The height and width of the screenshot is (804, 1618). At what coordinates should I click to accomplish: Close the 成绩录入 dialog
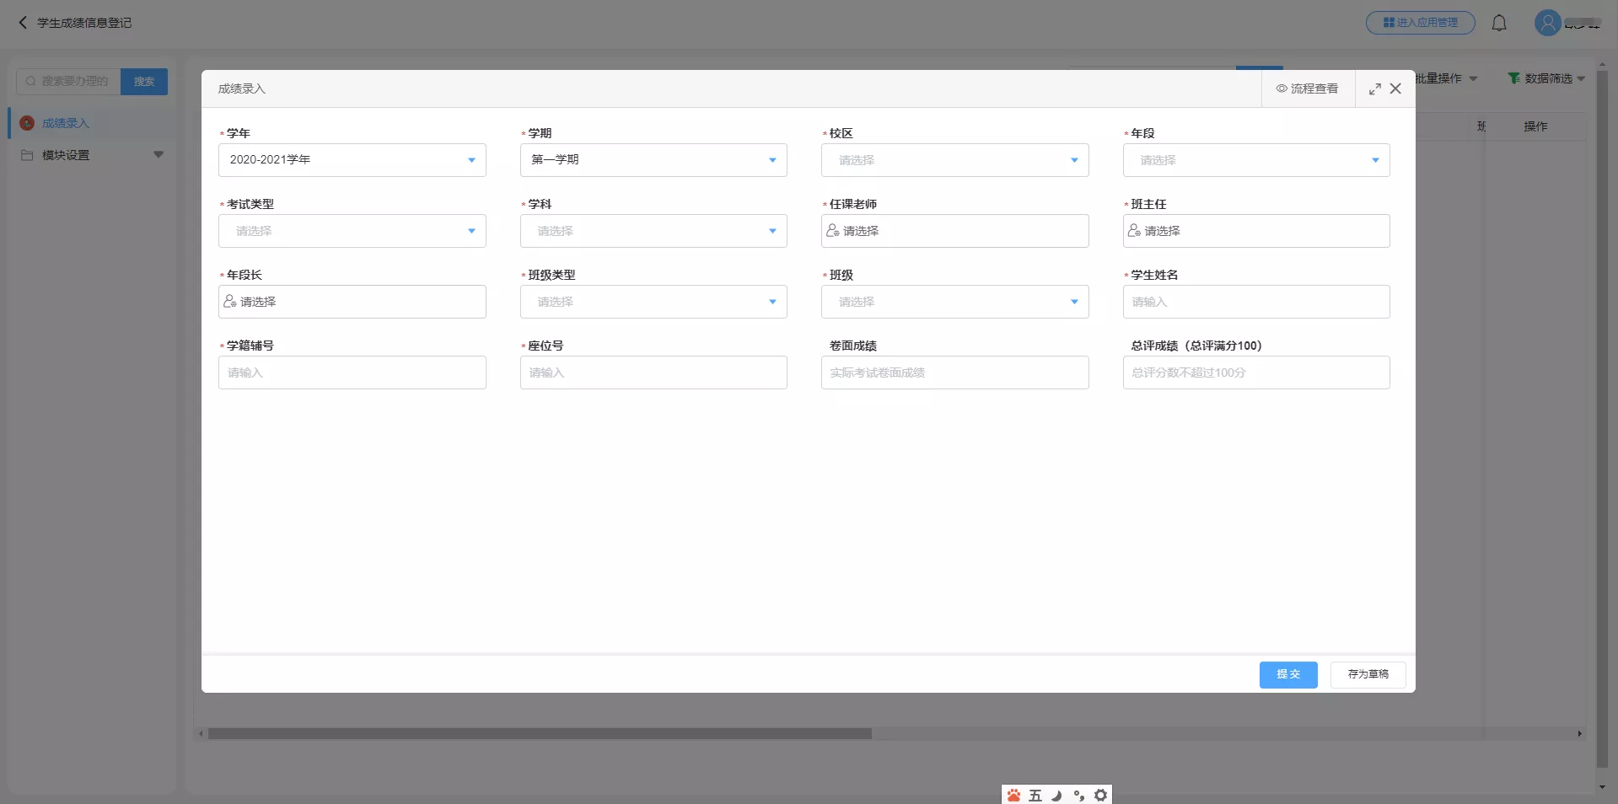pos(1395,88)
